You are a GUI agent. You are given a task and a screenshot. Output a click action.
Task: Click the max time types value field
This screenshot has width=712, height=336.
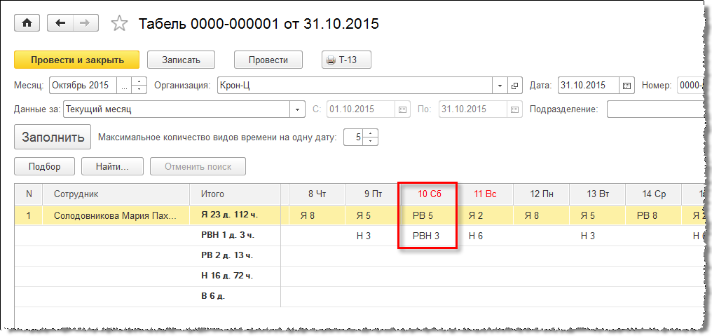[x=354, y=137]
